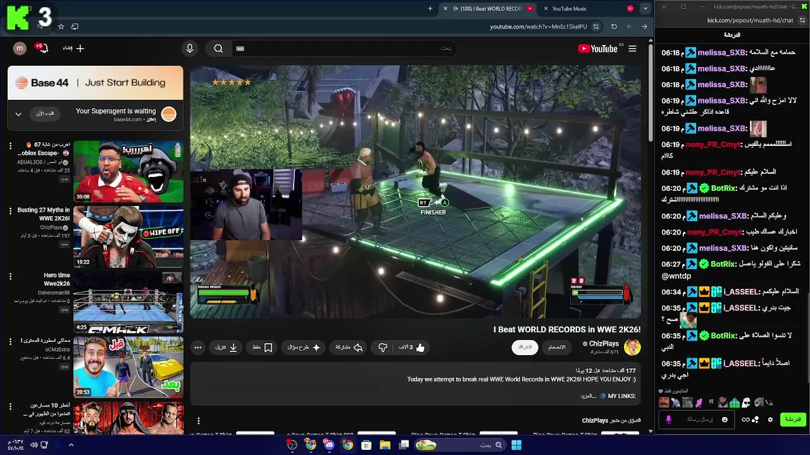Image resolution: width=810 pixels, height=455 pixels.
Task: Click the taskbar volume speaker icon
Action: [x=34, y=445]
